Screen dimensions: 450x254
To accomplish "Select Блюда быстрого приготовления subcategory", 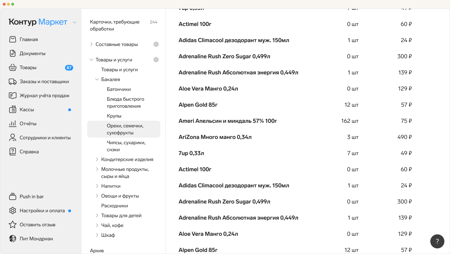I will click(126, 102).
